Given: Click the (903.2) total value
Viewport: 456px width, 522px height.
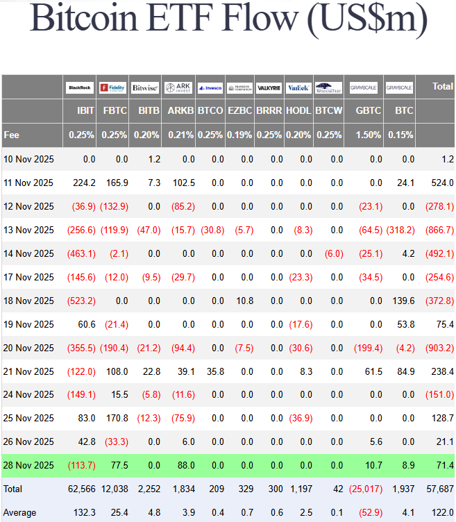Looking at the screenshot, I should (x=440, y=348).
